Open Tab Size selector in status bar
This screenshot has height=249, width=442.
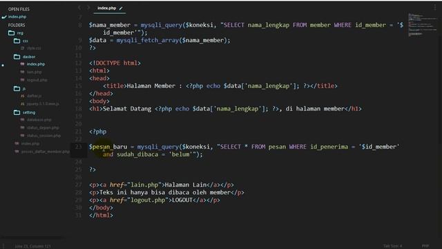(393, 246)
